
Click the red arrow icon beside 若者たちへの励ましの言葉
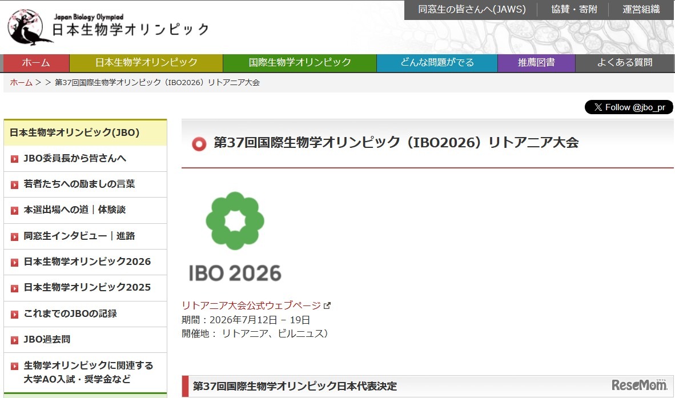tap(15, 184)
